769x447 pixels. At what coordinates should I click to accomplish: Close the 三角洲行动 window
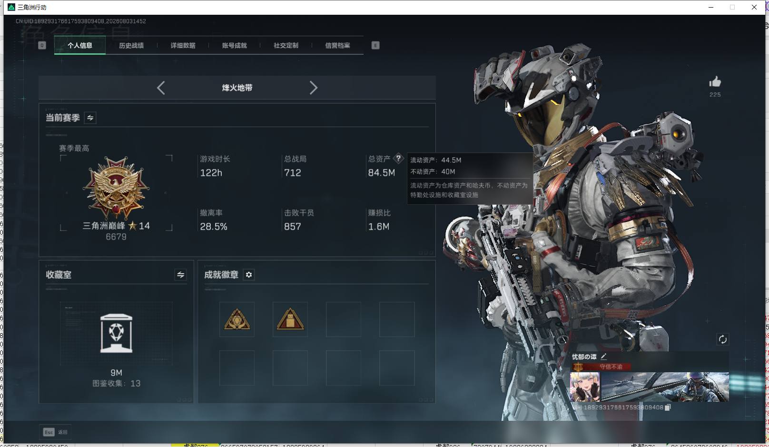point(754,7)
